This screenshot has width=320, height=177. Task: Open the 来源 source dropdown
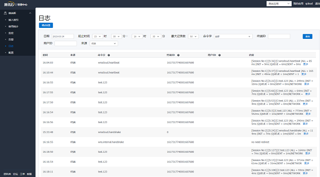pos(104,43)
